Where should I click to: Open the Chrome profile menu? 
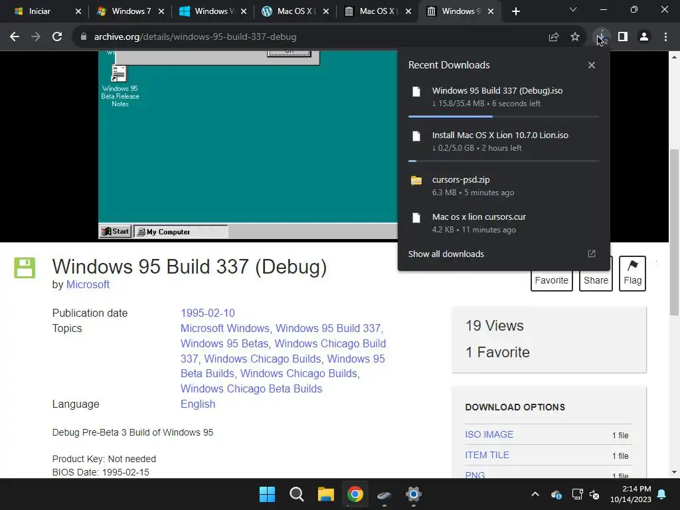coord(644,37)
